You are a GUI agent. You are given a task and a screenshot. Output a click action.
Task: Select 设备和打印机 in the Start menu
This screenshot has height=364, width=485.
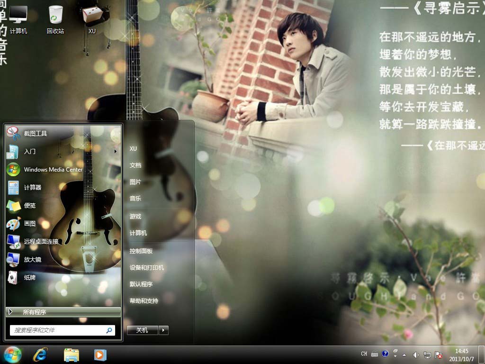click(x=147, y=268)
